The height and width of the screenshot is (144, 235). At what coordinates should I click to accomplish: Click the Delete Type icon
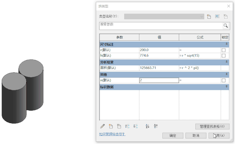pyautogui.click(x=225, y=17)
